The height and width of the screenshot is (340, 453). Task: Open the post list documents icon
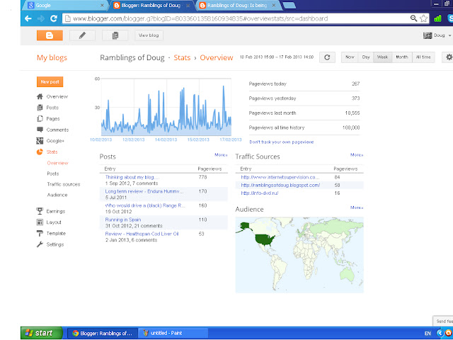point(115,35)
